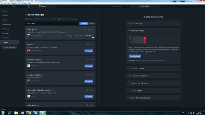205x115 pixels.
Task: Click the package search input field
Action: tap(52, 23)
